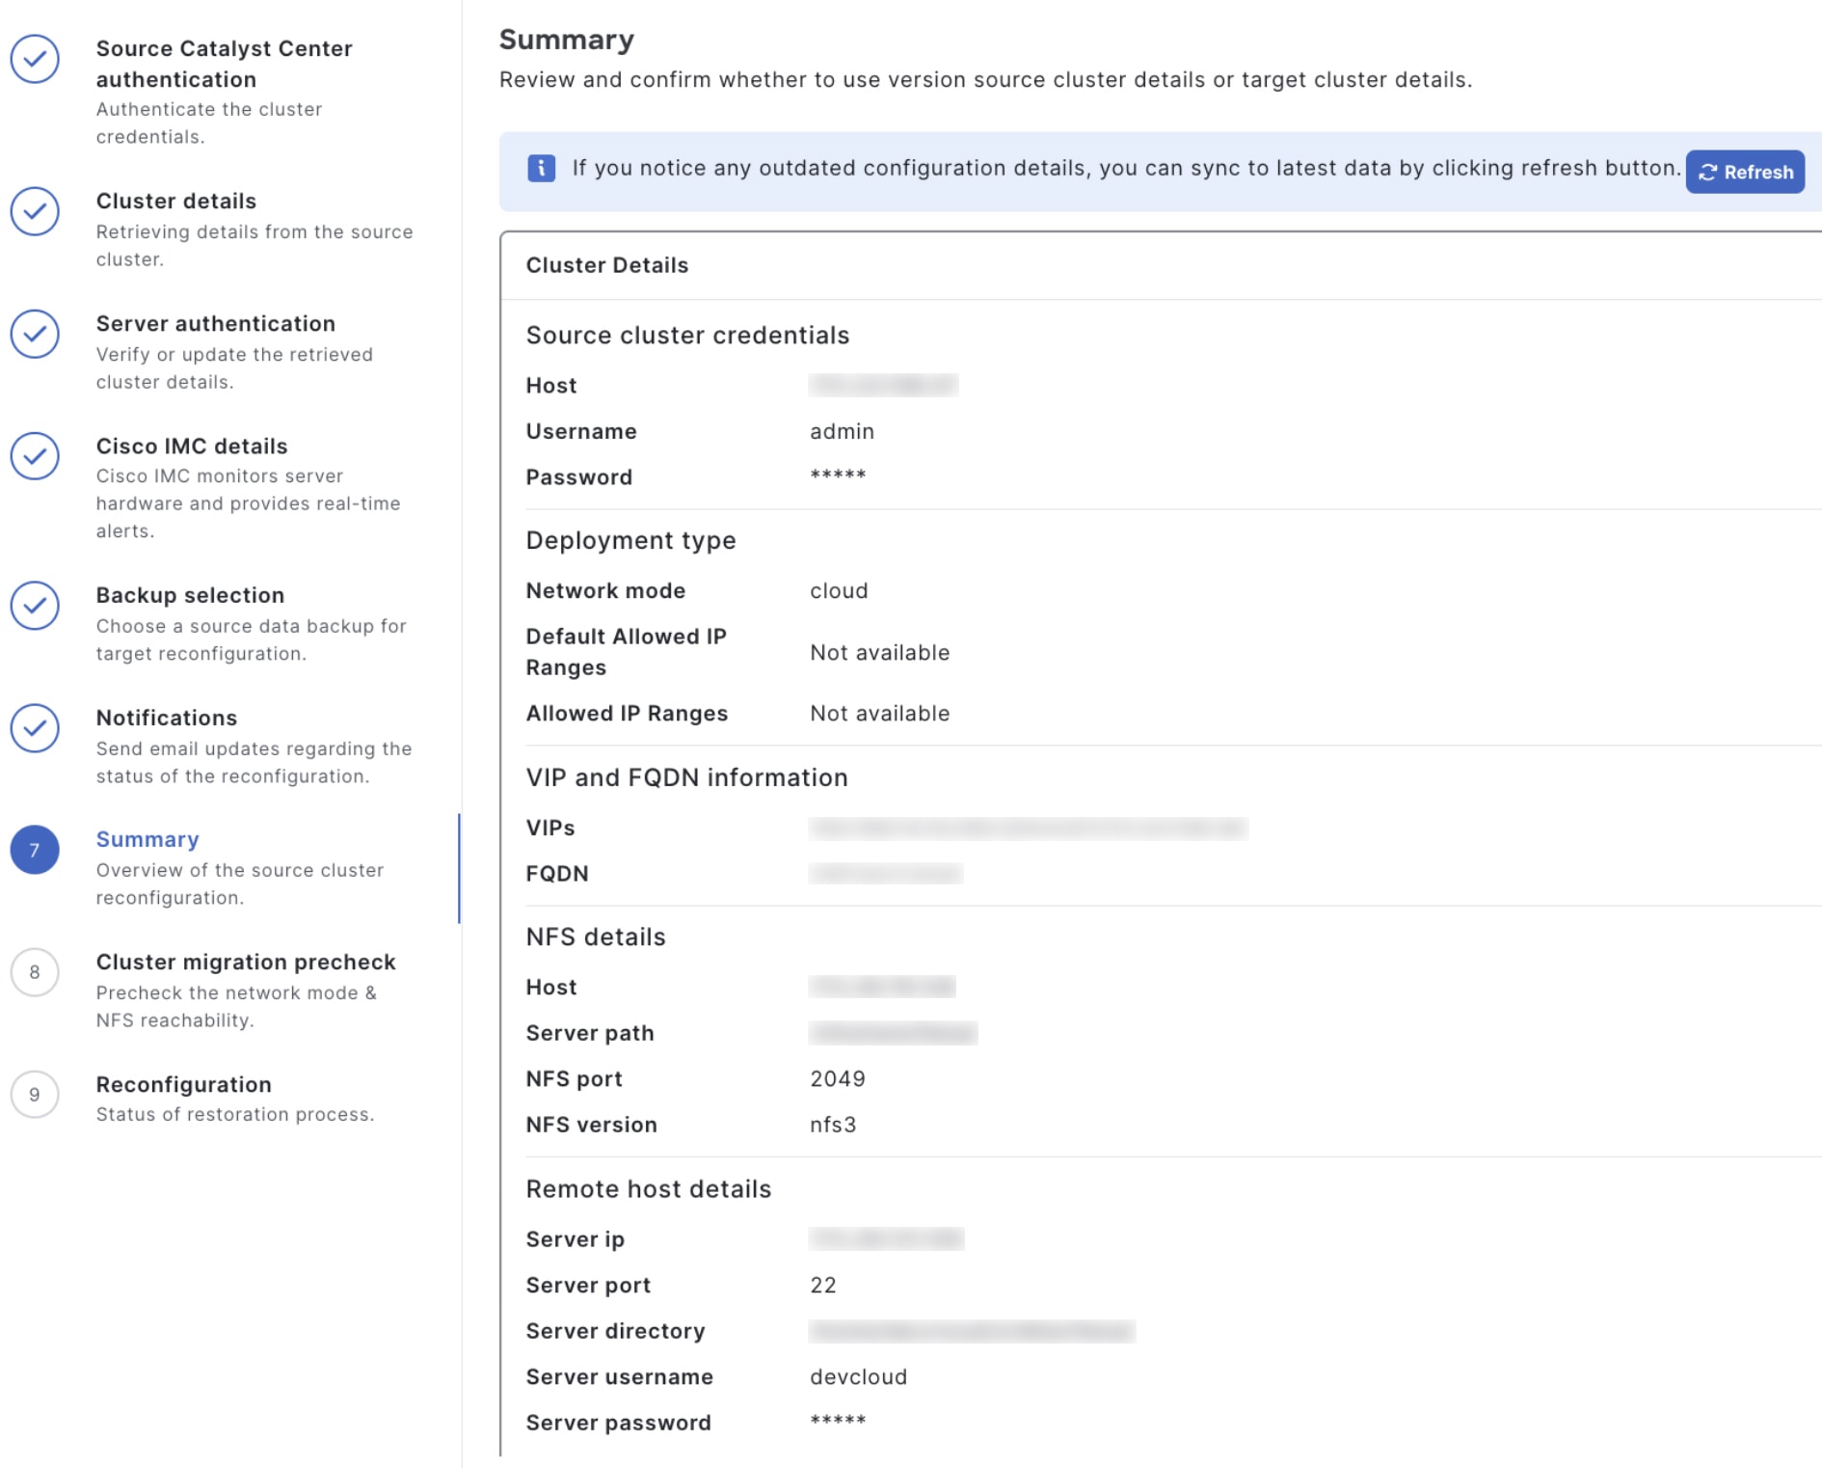
Task: Click the Cluster details completed step icon
Action: [x=35, y=211]
